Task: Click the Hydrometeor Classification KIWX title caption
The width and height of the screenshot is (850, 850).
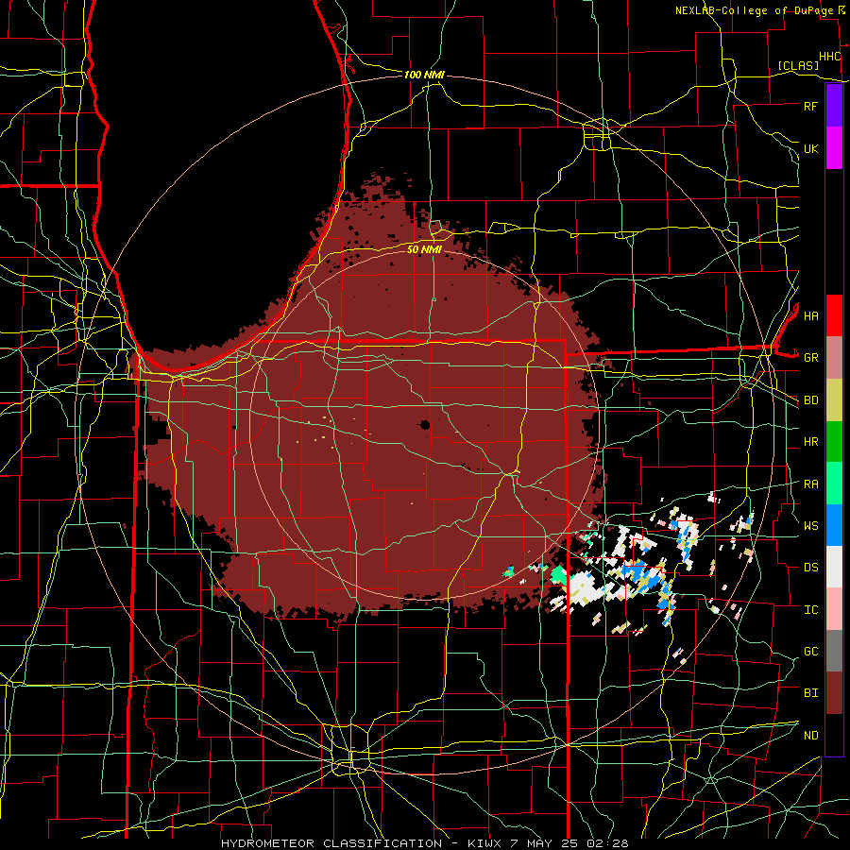Action: [x=424, y=843]
